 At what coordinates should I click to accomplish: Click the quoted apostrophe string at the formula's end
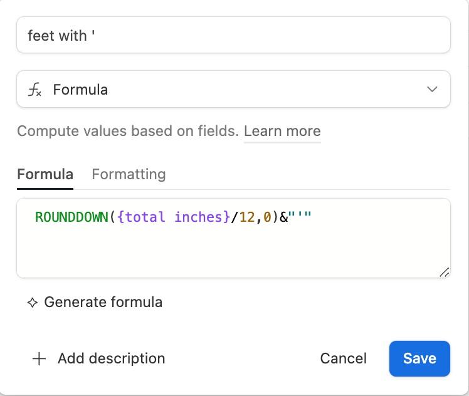point(300,216)
